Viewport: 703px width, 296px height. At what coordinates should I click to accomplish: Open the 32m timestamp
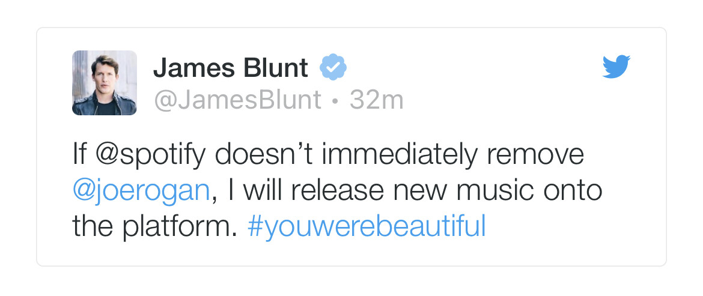click(x=376, y=100)
